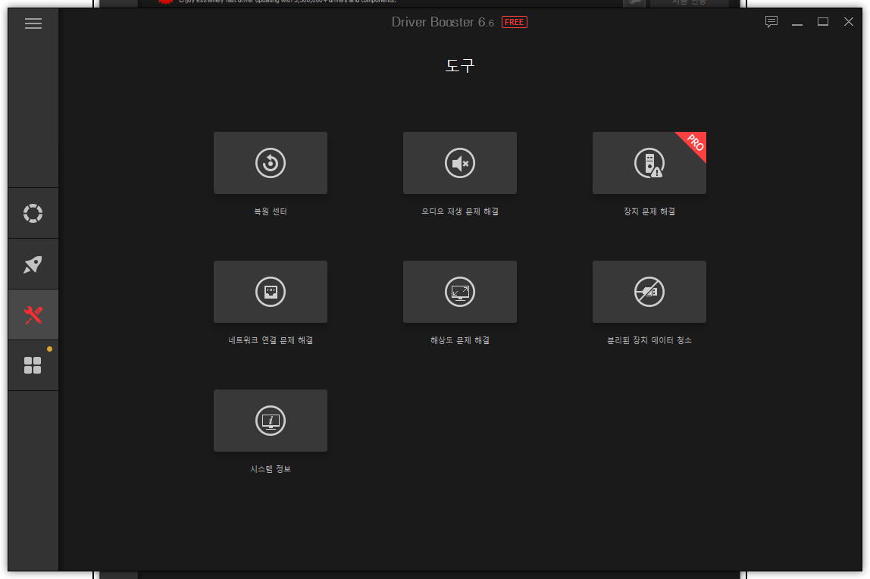Click the 시스템 정보 label
The height and width of the screenshot is (579, 870).
click(271, 468)
